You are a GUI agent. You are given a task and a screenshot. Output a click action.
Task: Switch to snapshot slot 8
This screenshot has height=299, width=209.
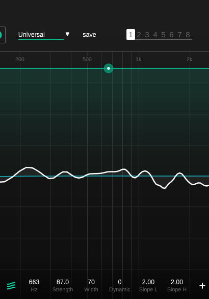[x=188, y=35]
